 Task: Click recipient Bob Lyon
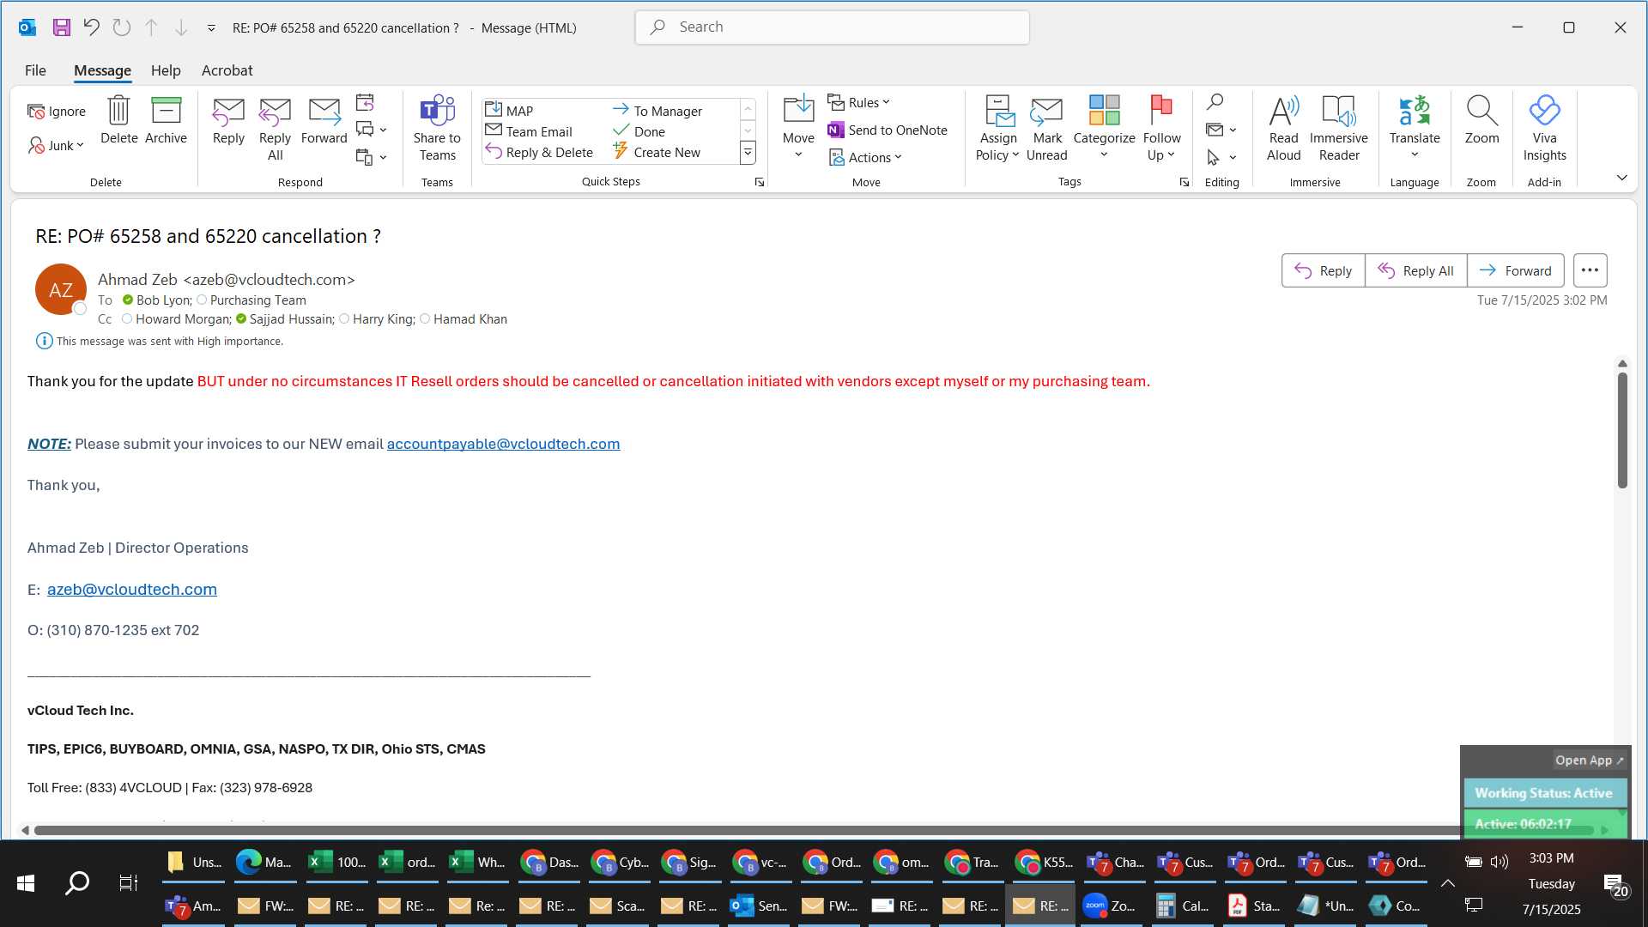[x=163, y=300]
